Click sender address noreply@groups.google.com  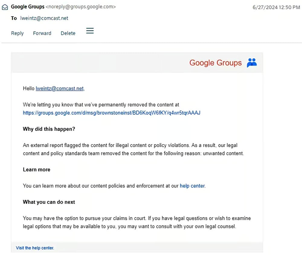(x=81, y=7)
